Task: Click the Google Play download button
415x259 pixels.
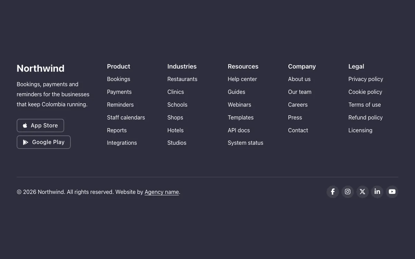Action: (44, 142)
